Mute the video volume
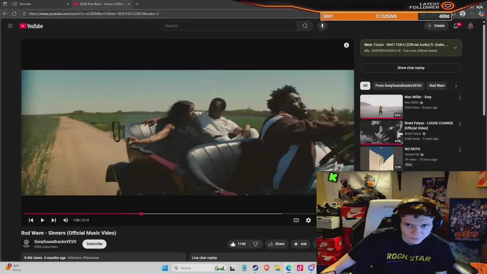487x274 pixels. click(66, 220)
